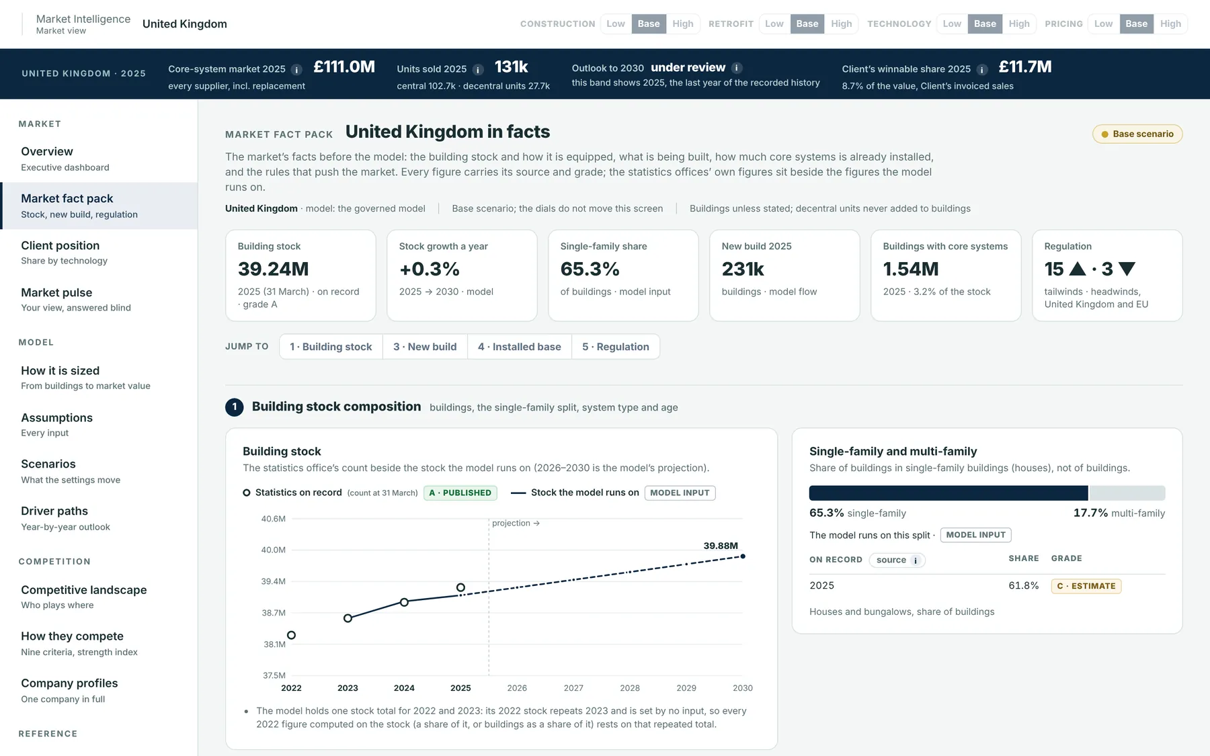Set Pricing dial to Low
The height and width of the screenshot is (756, 1210).
point(1104,24)
